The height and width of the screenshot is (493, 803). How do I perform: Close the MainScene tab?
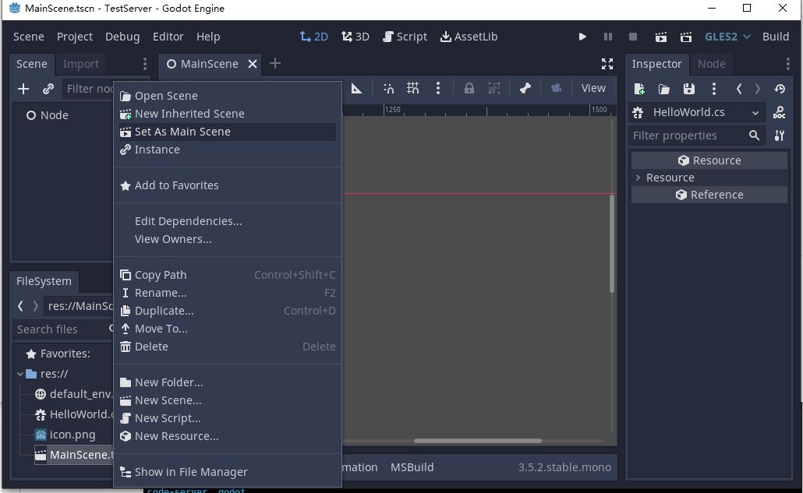tap(253, 64)
